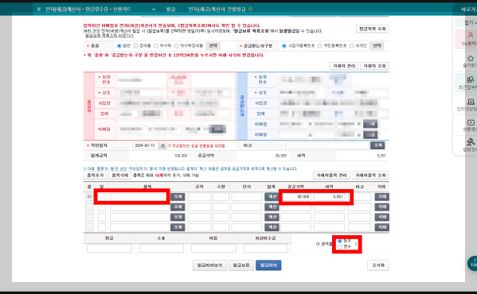Focus the 수표 amount field
The image size is (477, 294).
(x=161, y=249)
